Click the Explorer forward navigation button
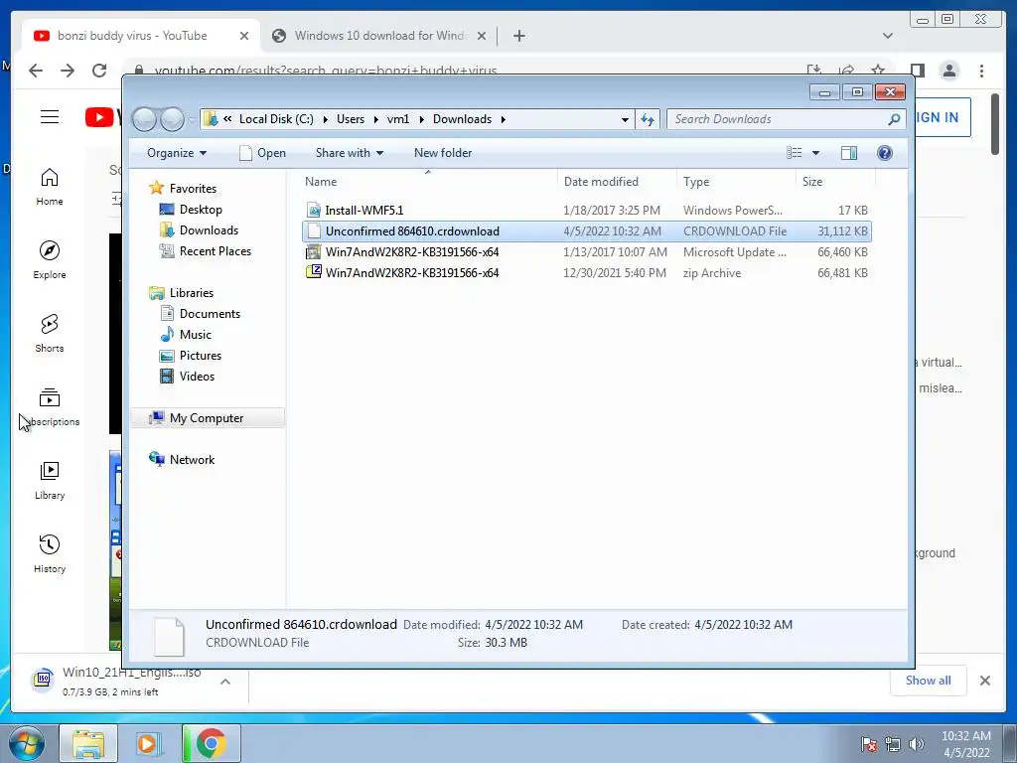The width and height of the screenshot is (1017, 763). point(173,119)
